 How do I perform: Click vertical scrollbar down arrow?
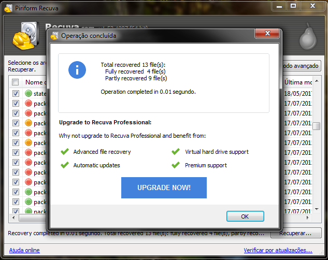[317, 209]
